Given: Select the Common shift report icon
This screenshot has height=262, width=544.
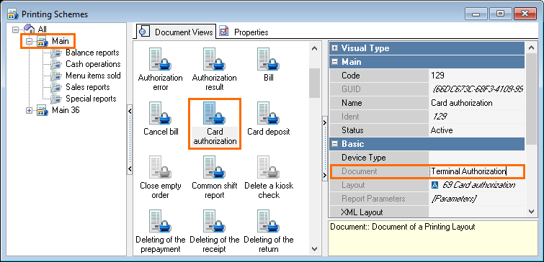Looking at the screenshot, I should [x=215, y=167].
